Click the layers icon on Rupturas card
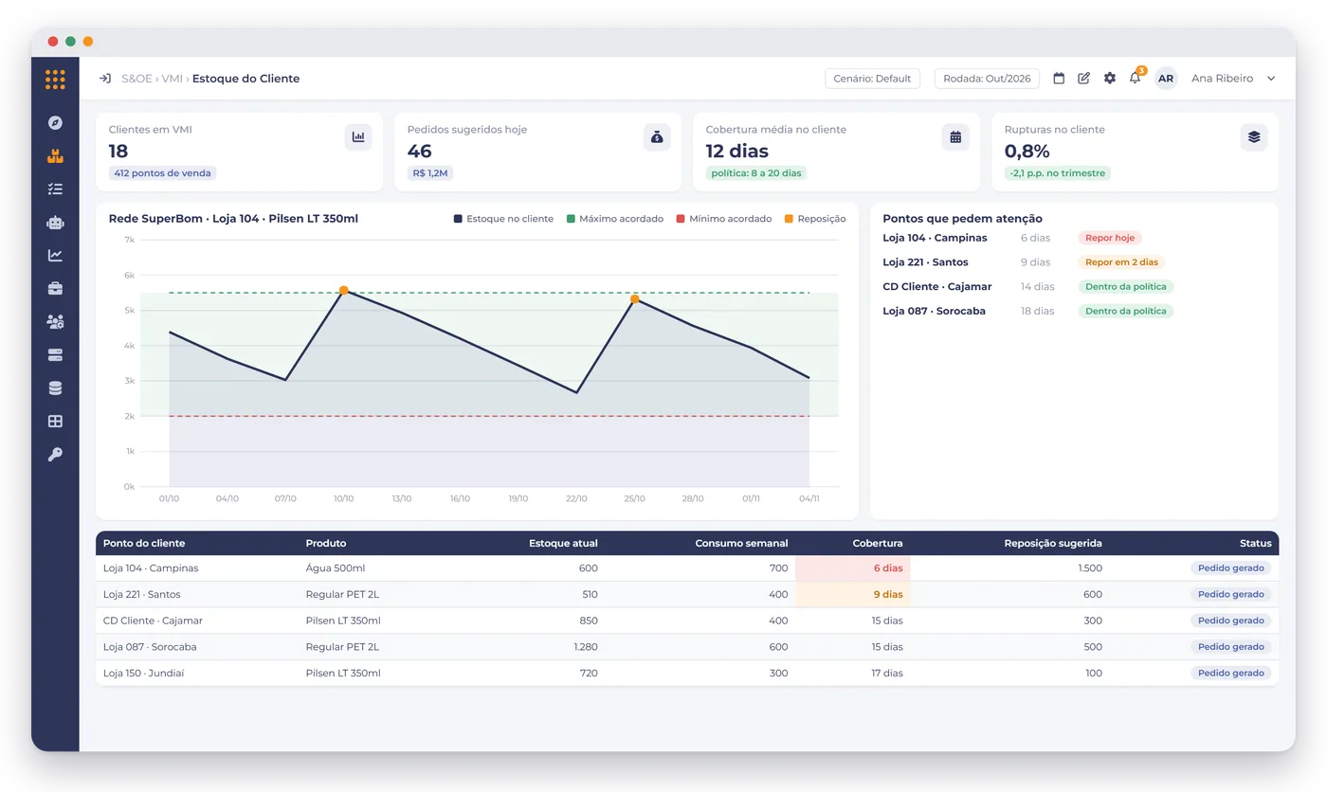This screenshot has width=1327, height=792. 1254,137
